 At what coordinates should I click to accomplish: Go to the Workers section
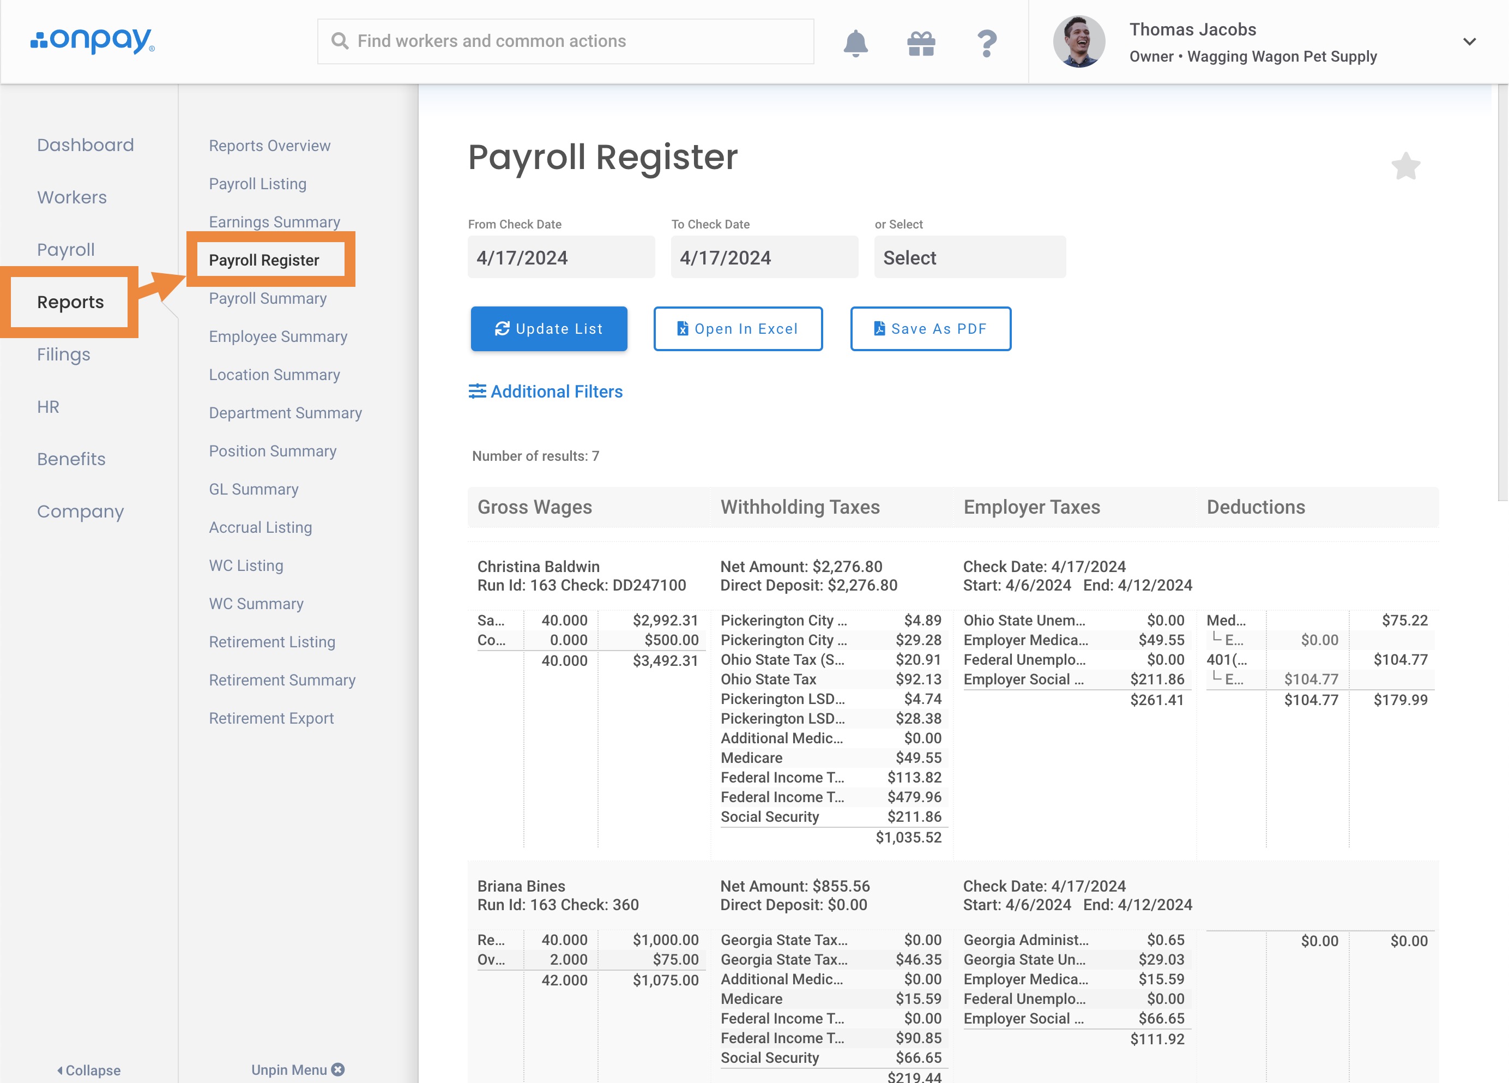point(72,197)
